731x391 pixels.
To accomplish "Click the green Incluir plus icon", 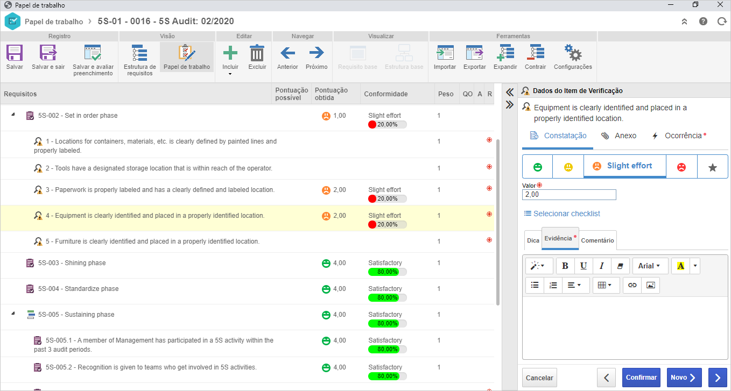I will [x=230, y=53].
